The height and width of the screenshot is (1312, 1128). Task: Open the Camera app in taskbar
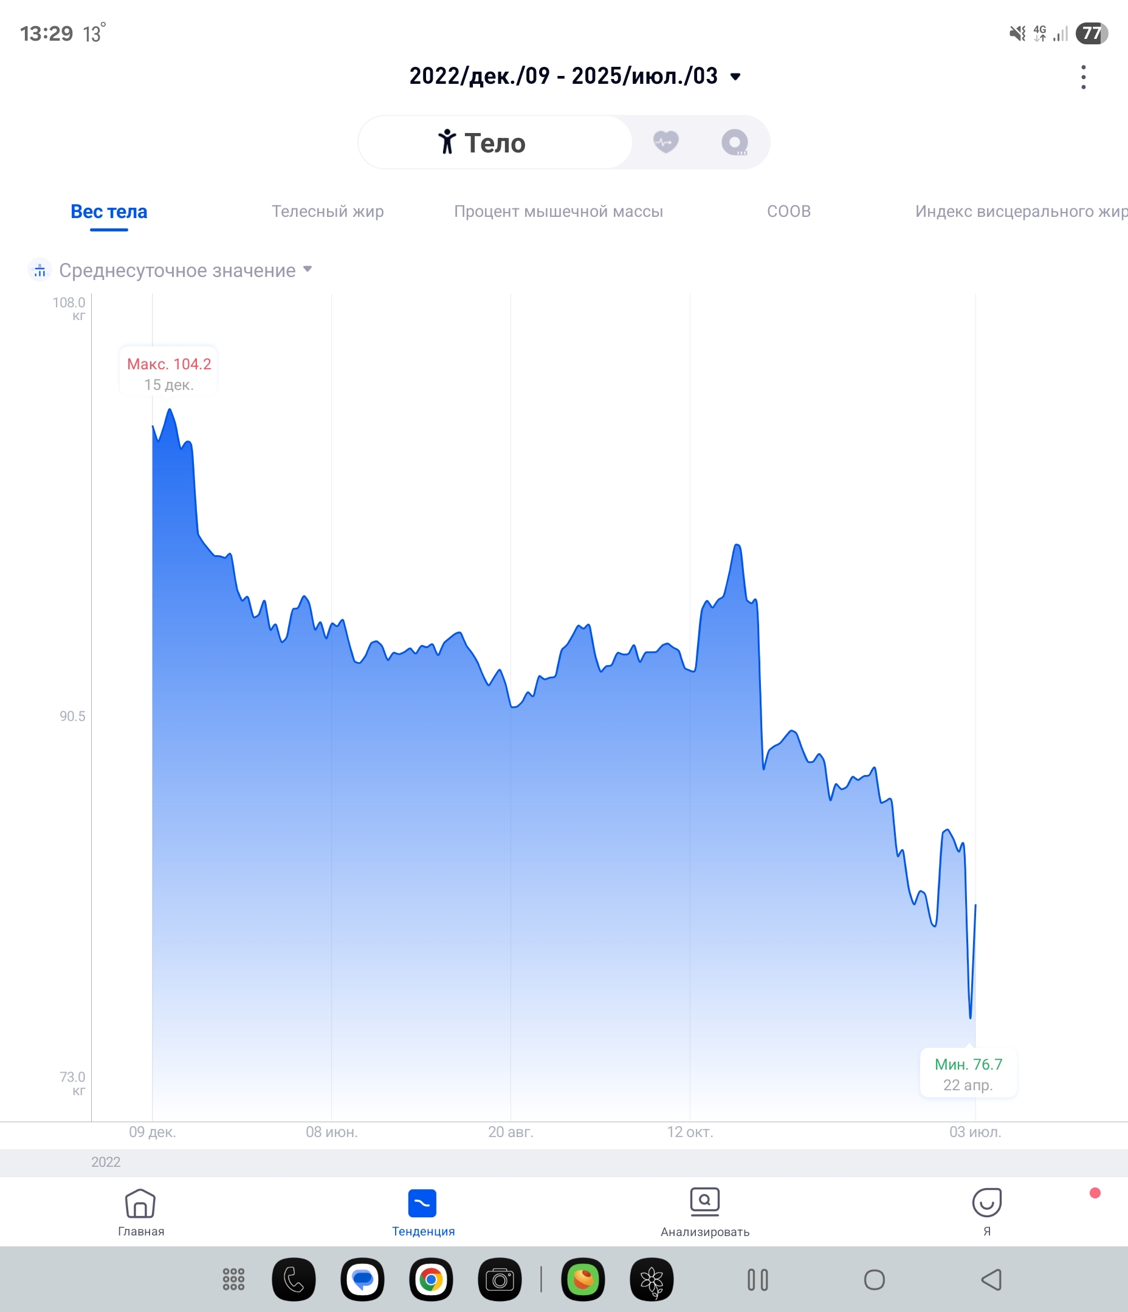coord(500,1280)
